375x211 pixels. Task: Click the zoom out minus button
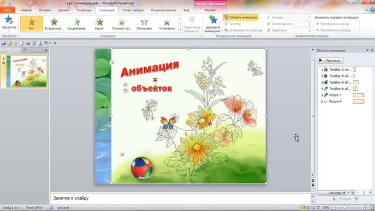click(333, 207)
